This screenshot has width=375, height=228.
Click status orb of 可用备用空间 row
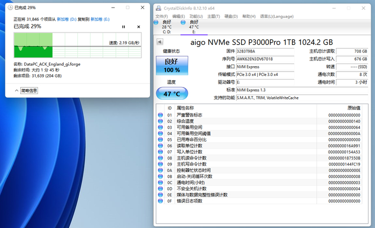click(x=160, y=128)
